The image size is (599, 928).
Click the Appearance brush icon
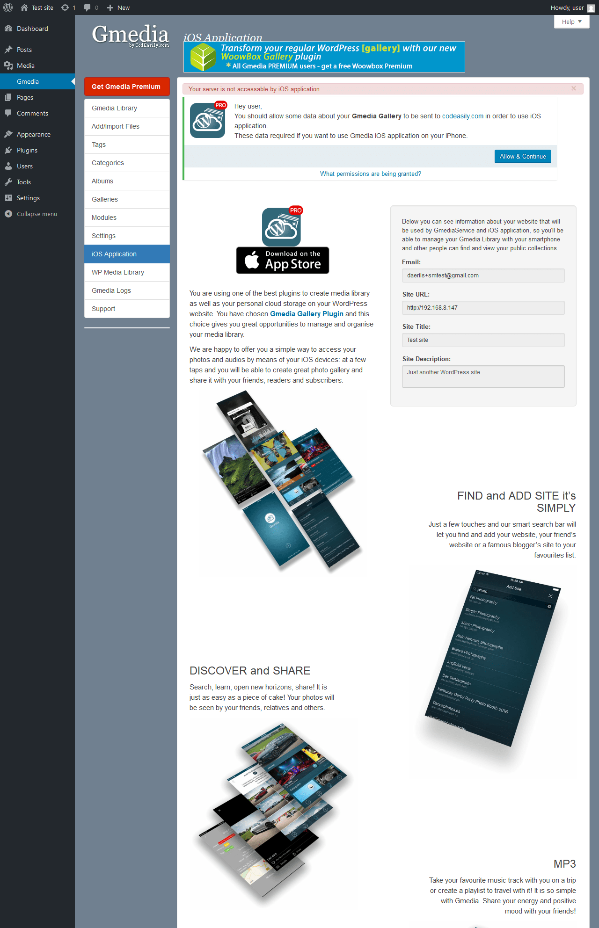[8, 134]
